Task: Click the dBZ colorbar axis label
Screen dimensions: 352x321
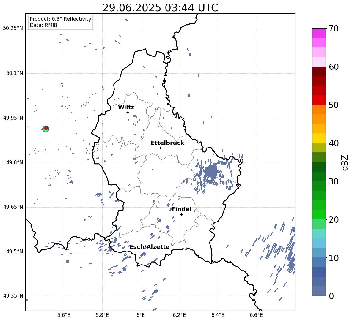Action: (x=345, y=162)
